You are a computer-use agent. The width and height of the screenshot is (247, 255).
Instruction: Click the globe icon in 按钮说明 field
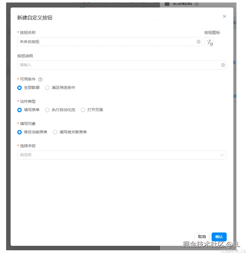223,65
